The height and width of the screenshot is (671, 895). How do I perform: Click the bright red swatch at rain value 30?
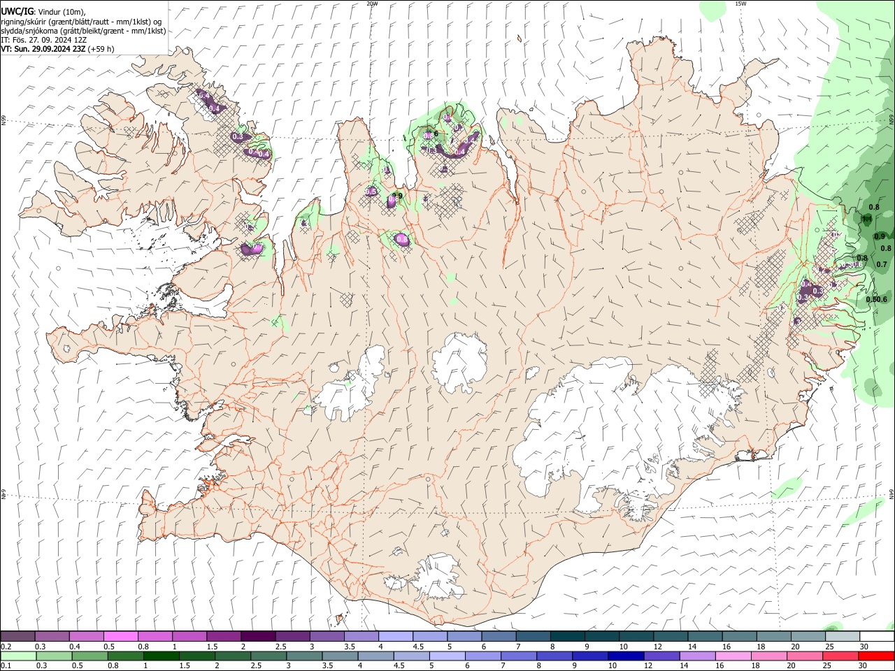876,656
